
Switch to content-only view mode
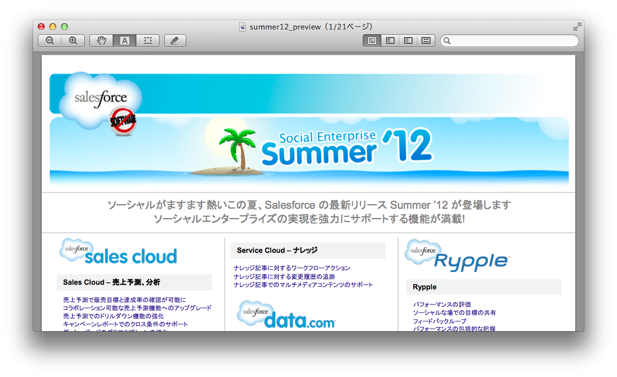tap(372, 41)
